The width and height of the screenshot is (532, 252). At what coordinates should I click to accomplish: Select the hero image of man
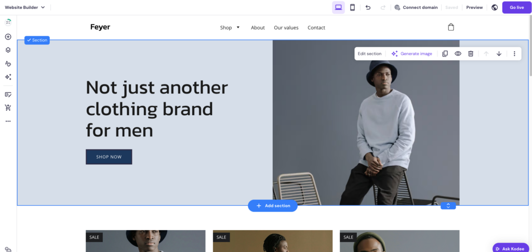point(366,122)
